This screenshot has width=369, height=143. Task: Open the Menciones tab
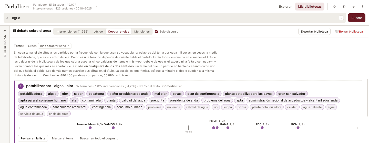click(x=142, y=32)
